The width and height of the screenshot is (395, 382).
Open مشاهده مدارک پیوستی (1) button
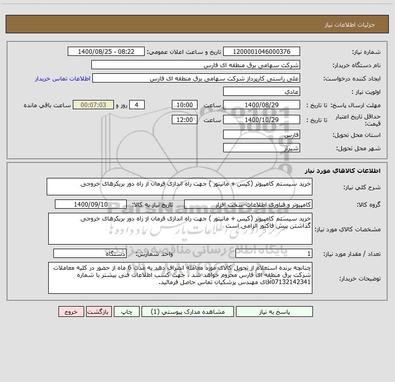pos(188,312)
